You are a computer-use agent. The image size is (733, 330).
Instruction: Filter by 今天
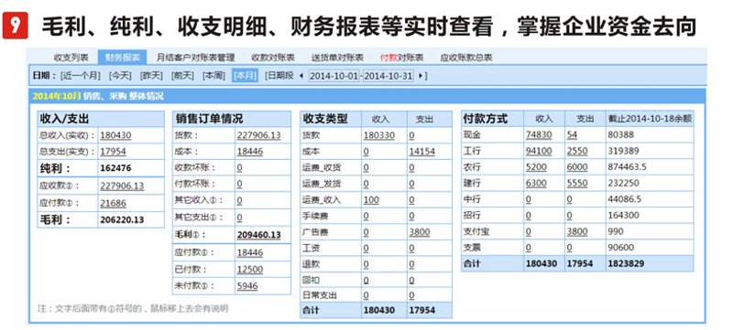120,76
